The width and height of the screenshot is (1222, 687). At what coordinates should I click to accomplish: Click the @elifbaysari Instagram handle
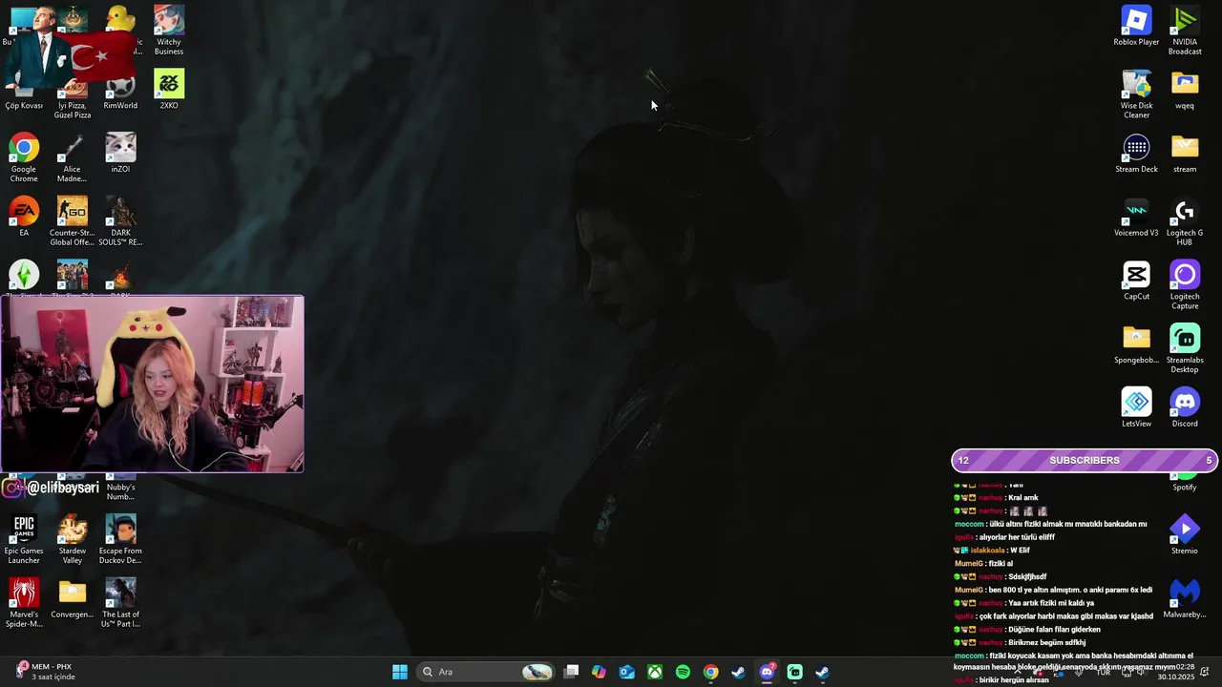(63, 488)
